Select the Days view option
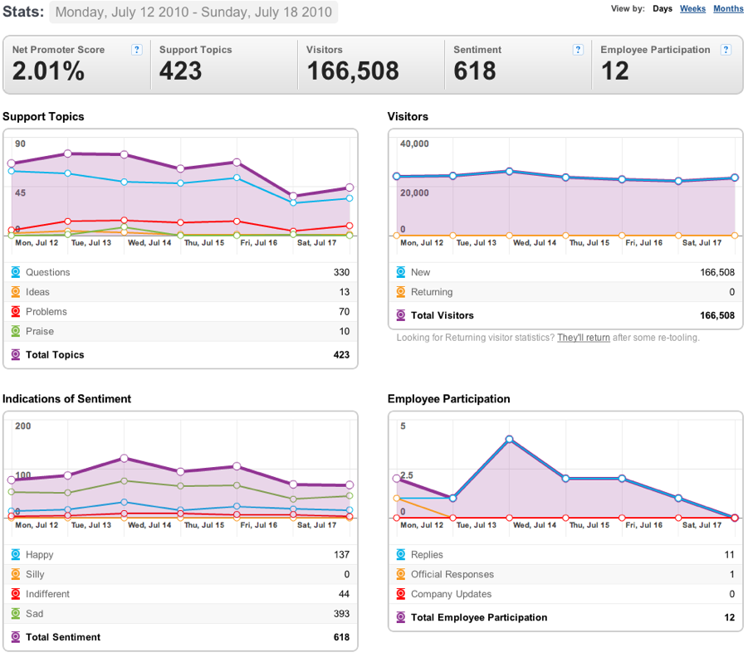This screenshot has width=753, height=667. tap(663, 8)
